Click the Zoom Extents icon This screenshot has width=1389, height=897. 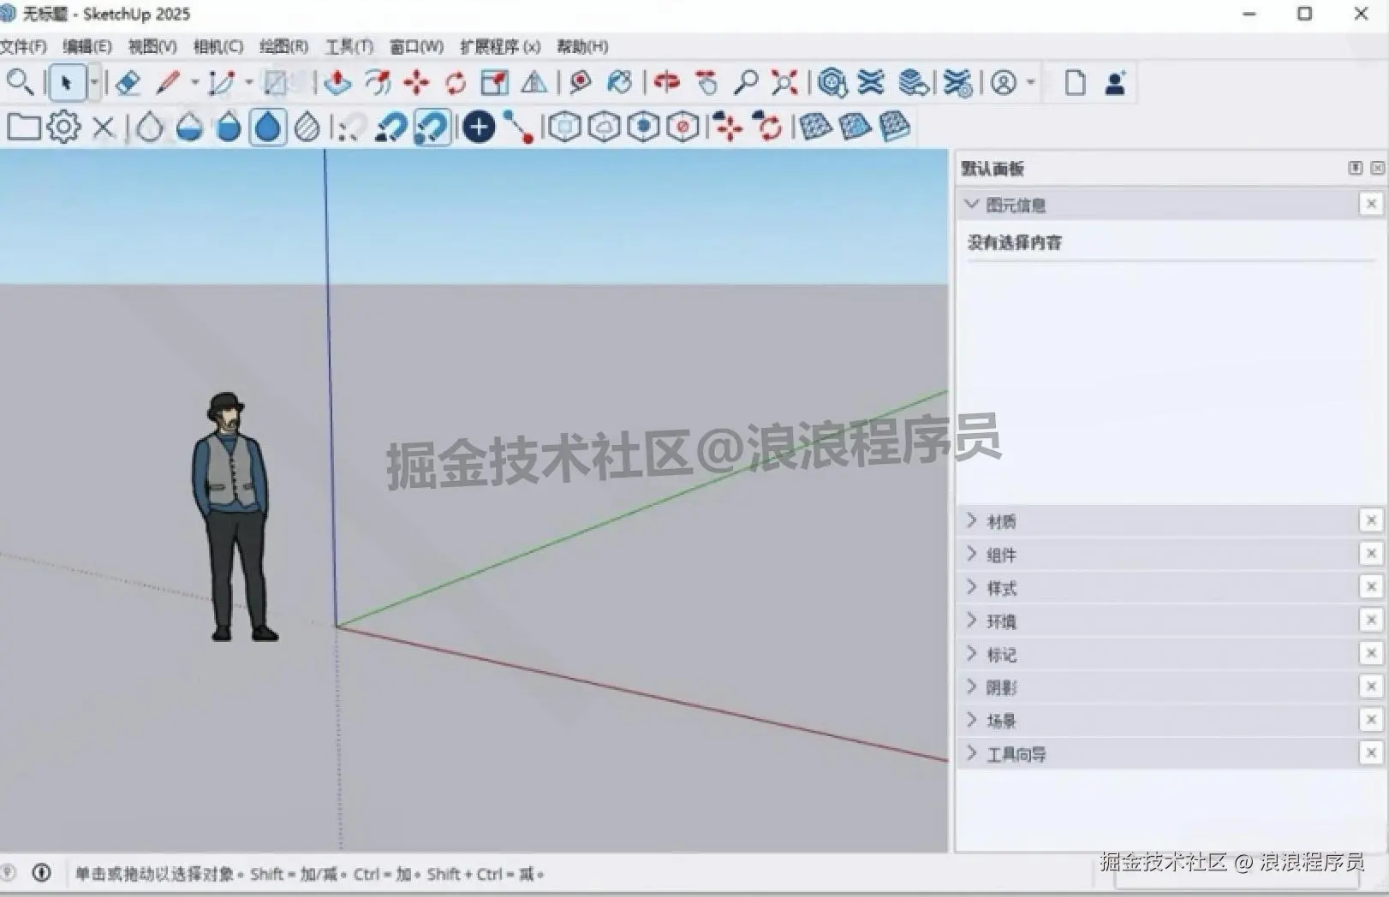tap(784, 83)
